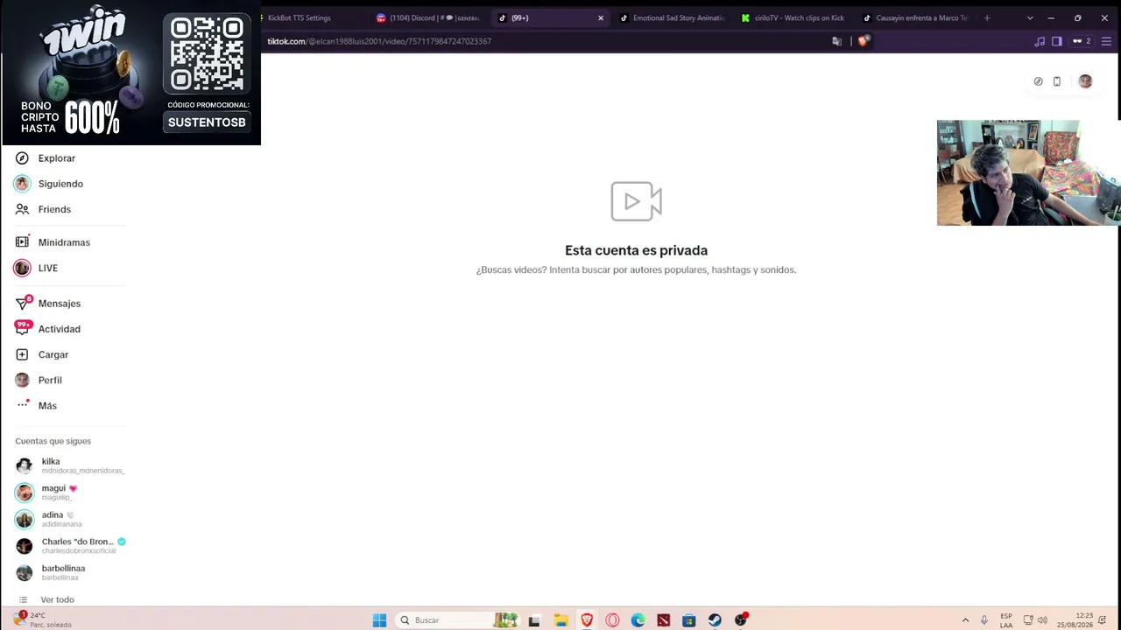Viewport: 1121px width, 630px height.
Task: Open the Cargar link
Action: pos(53,354)
